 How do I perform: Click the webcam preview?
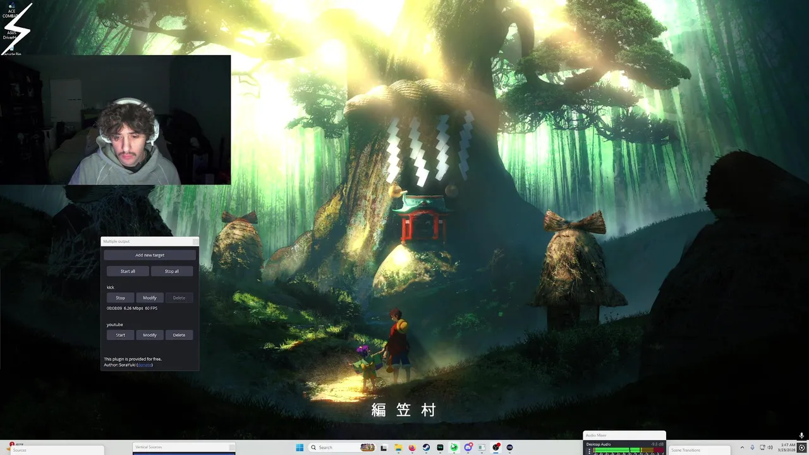click(115, 119)
